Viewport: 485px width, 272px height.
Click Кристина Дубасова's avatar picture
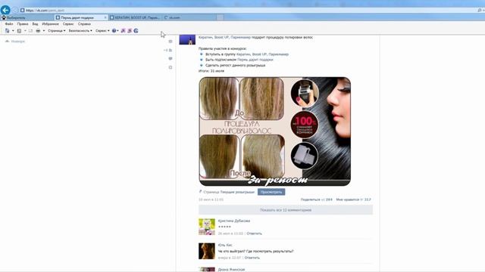[207, 227]
